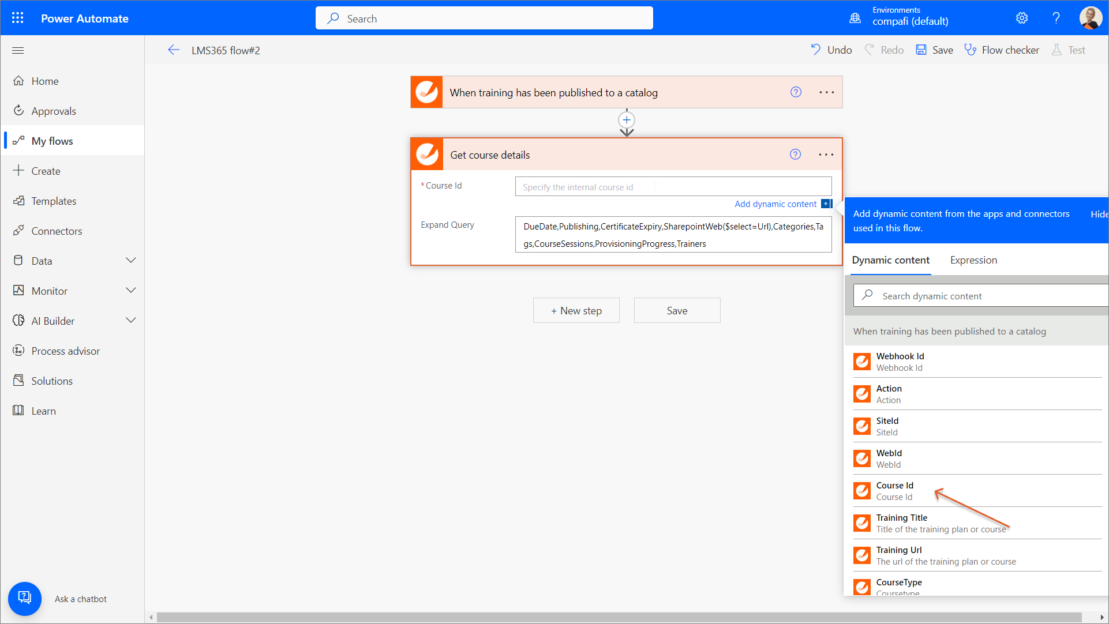Switch to the Expression tab
This screenshot has height=624, width=1109.
[x=973, y=260]
